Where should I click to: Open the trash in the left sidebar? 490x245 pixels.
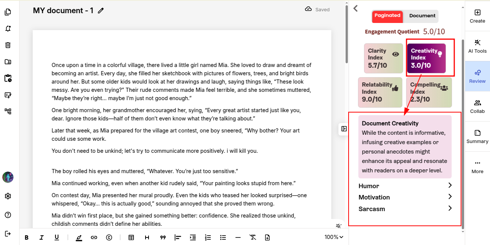point(8,45)
